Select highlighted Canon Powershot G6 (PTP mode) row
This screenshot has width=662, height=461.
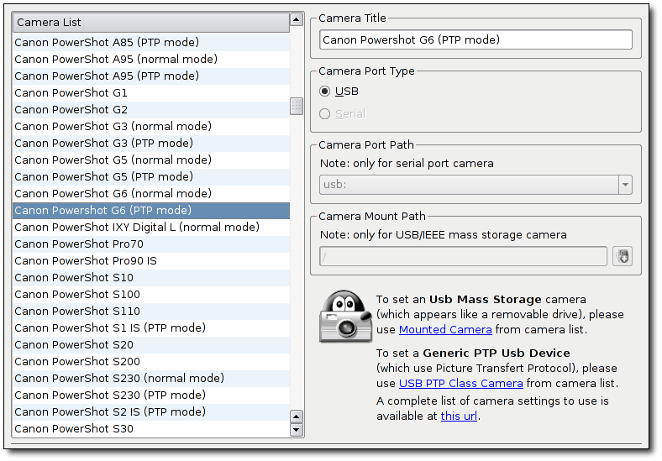(x=151, y=211)
